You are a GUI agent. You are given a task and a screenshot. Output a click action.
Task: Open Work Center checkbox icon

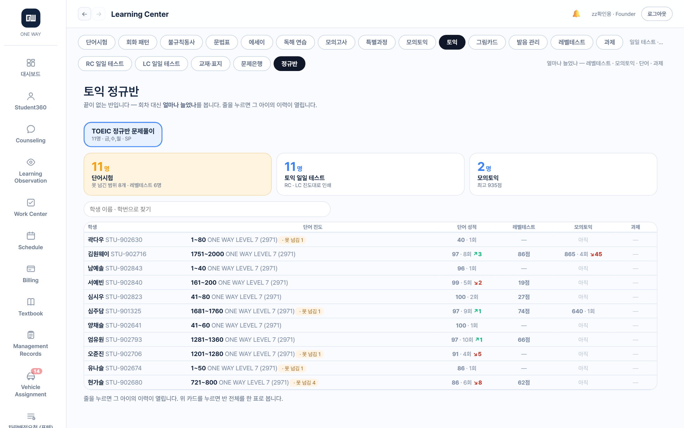[31, 203]
